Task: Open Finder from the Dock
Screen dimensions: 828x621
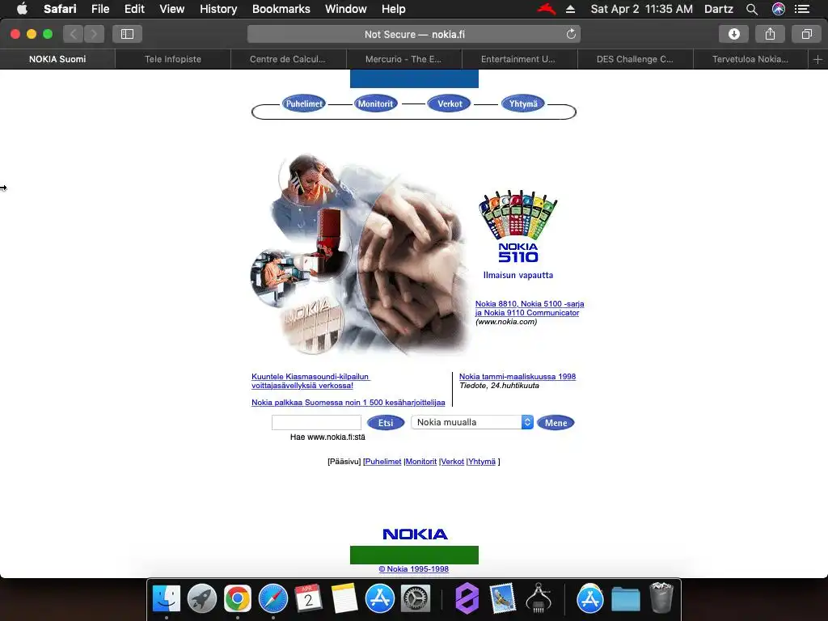Action: click(167, 598)
